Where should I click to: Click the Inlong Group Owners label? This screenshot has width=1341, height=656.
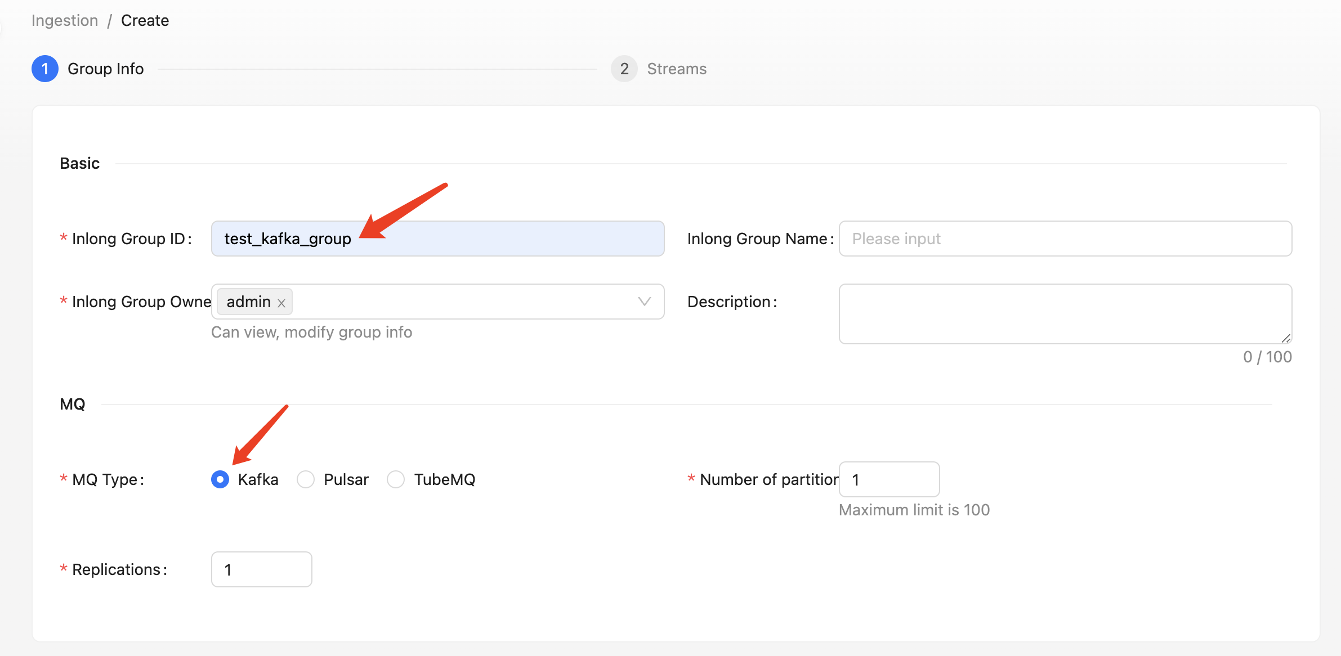141,302
